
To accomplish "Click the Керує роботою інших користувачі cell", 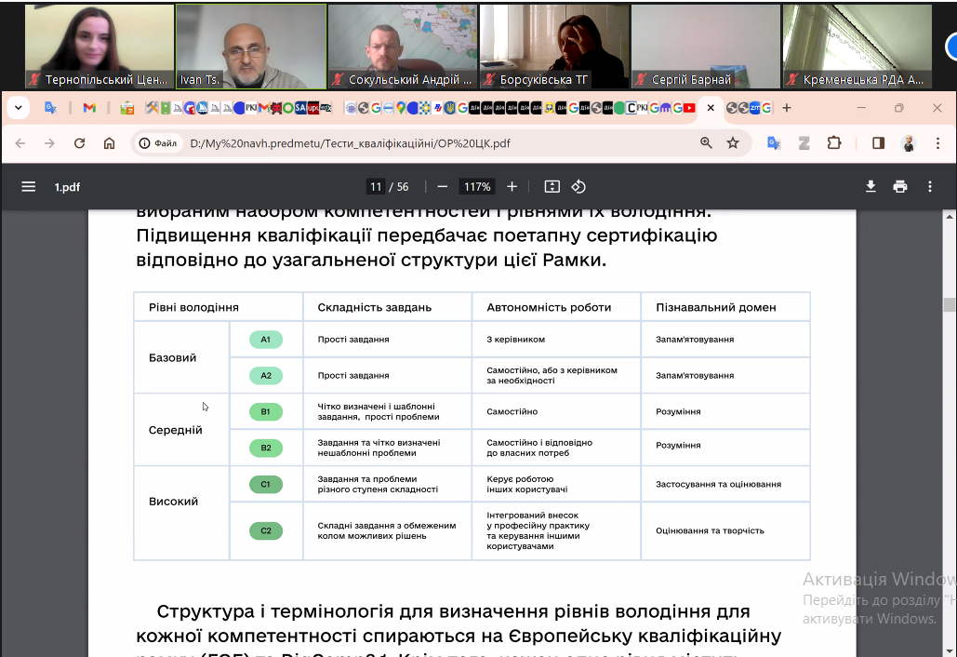I will click(x=556, y=484).
